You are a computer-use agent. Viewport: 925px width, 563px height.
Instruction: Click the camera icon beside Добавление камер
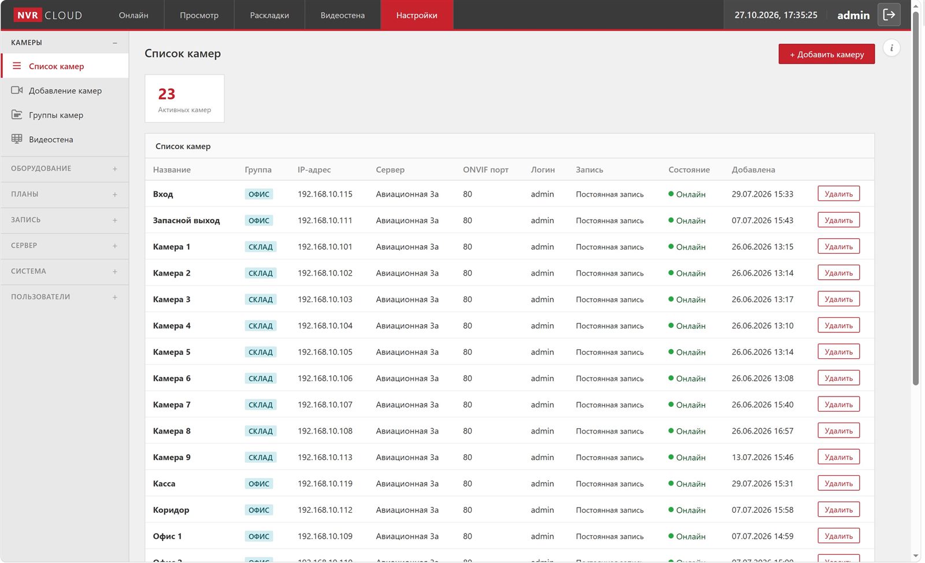click(x=17, y=90)
